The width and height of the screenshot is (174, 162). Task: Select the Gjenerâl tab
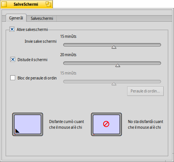(16, 18)
